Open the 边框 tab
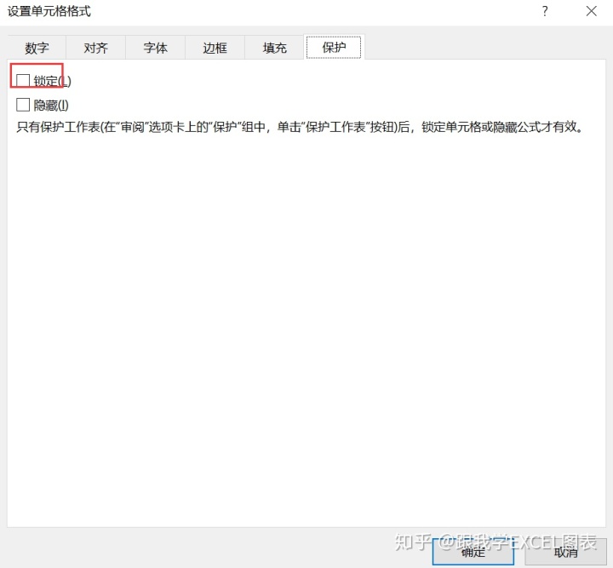The height and width of the screenshot is (568, 613). [215, 48]
